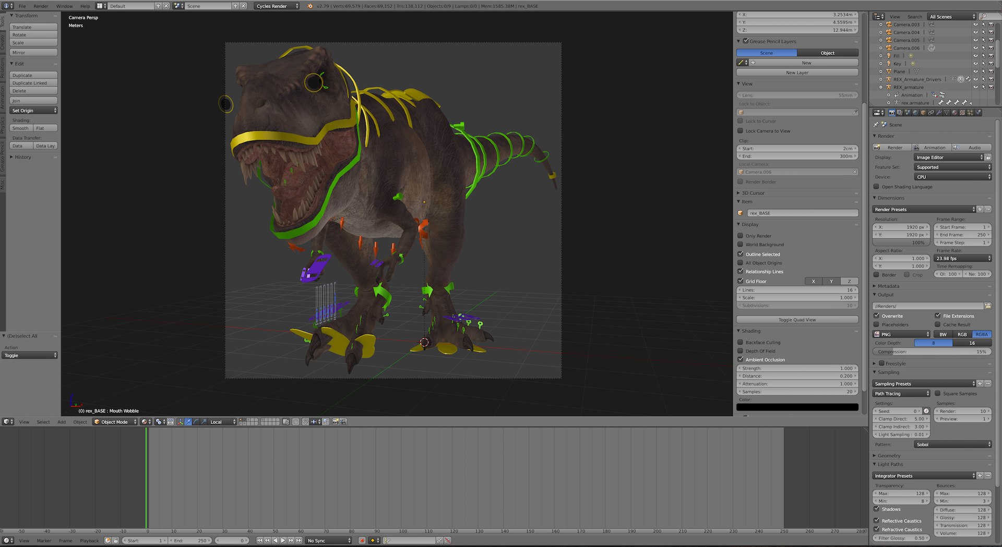Collapse the Grease Pencil Layers panel
The width and height of the screenshot is (1002, 547).
[x=738, y=41]
